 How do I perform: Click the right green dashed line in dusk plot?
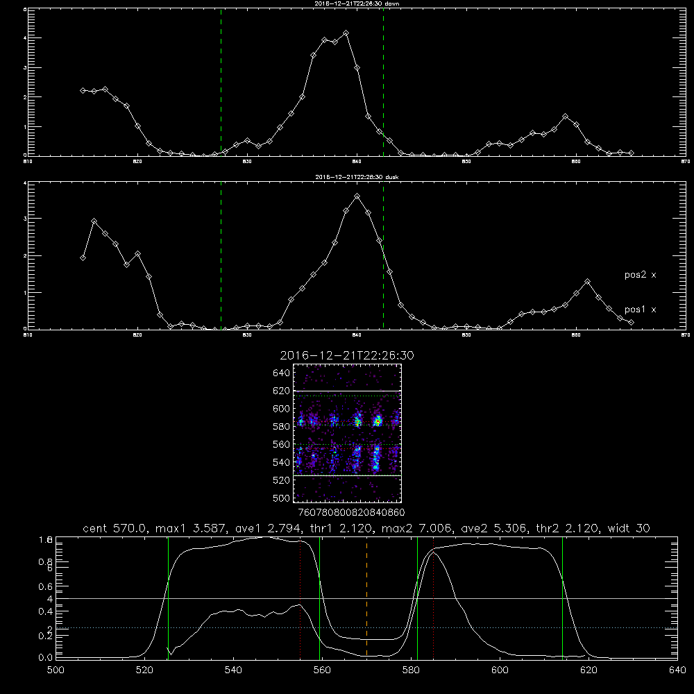click(383, 255)
